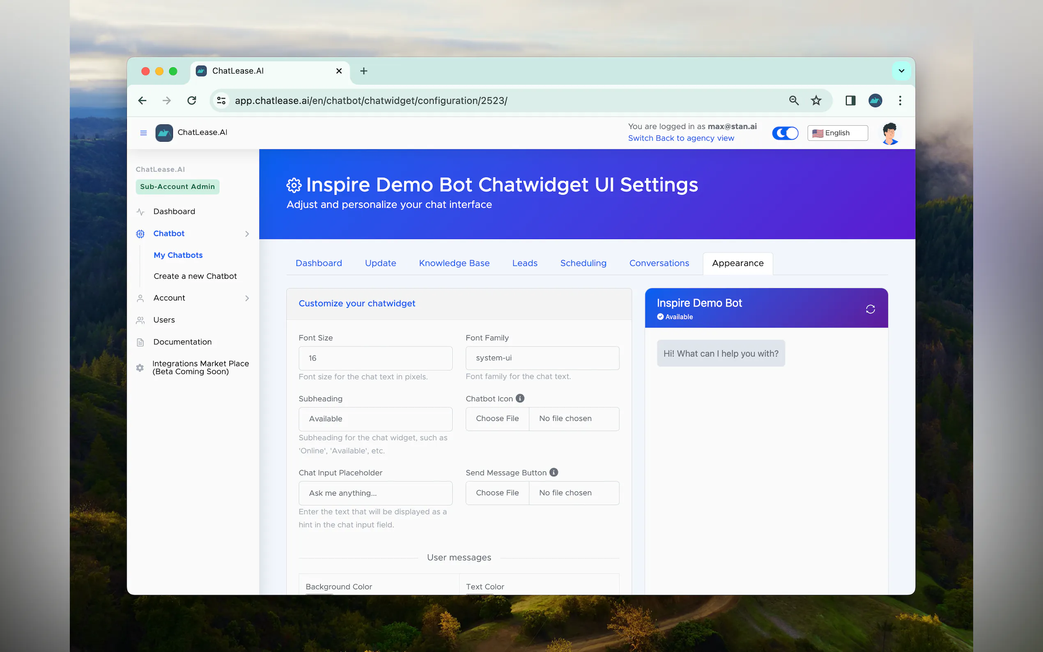Click the Chatbot Icon info tooltip icon
The width and height of the screenshot is (1043, 652).
pyautogui.click(x=520, y=398)
